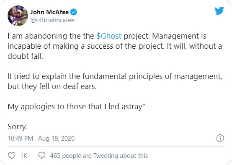The width and height of the screenshot is (232, 165).
Task: Click the 'doubt fail.' line
Action: [x=25, y=56]
